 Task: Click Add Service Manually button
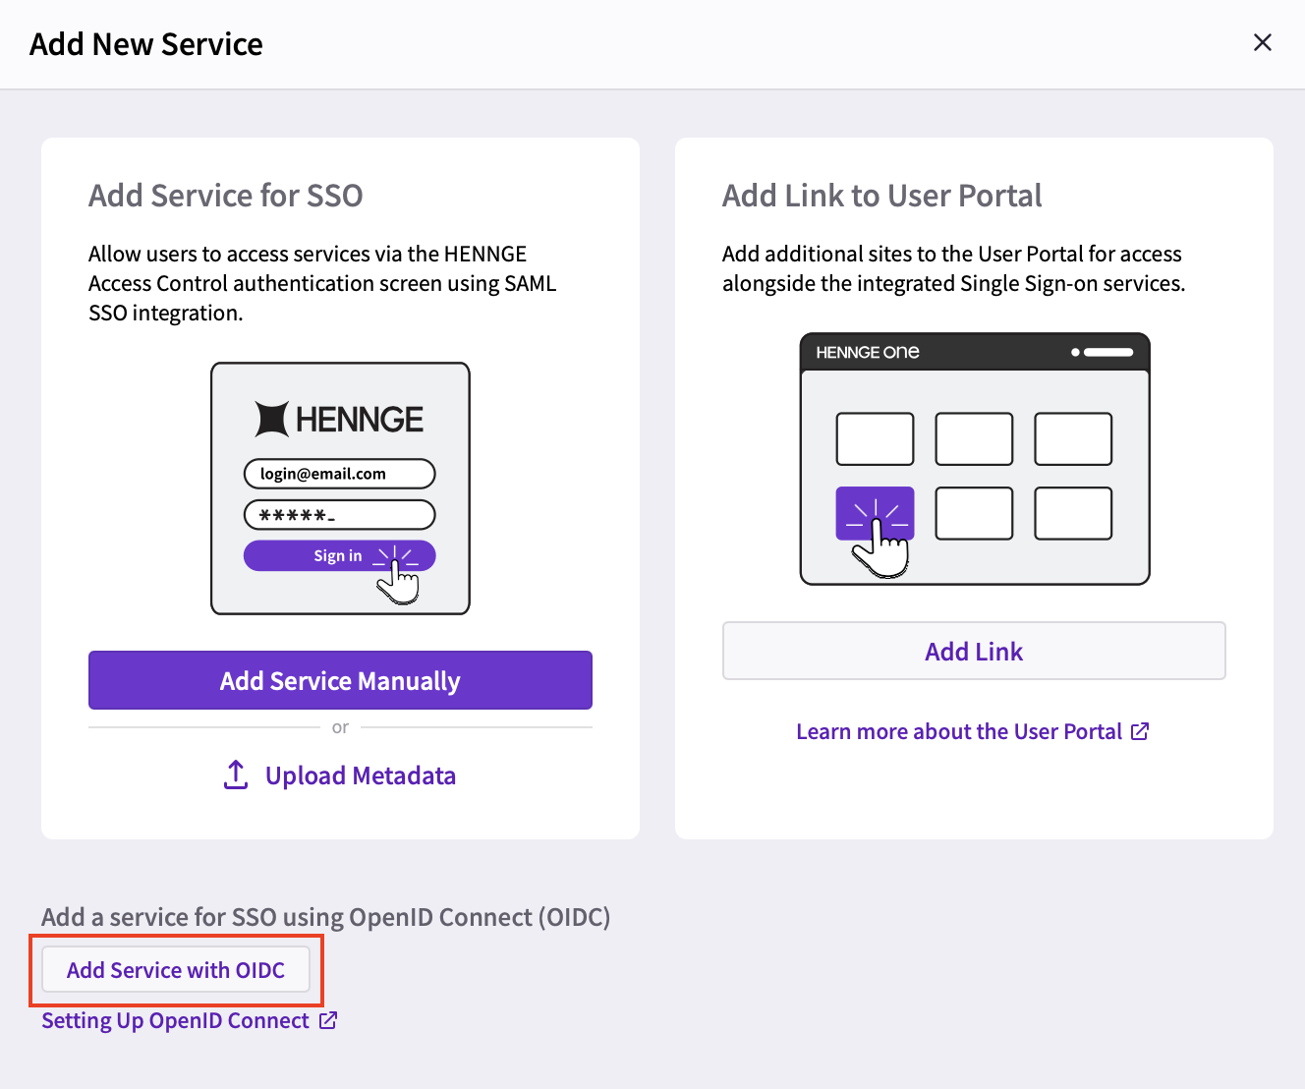coord(340,680)
